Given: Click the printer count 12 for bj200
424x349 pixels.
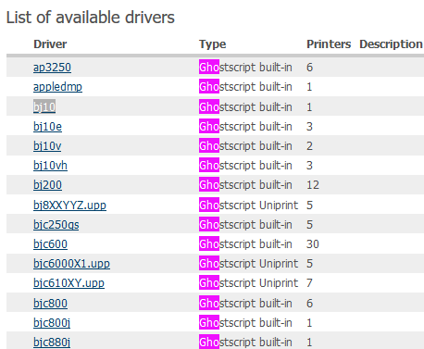Looking at the screenshot, I should tap(313, 185).
